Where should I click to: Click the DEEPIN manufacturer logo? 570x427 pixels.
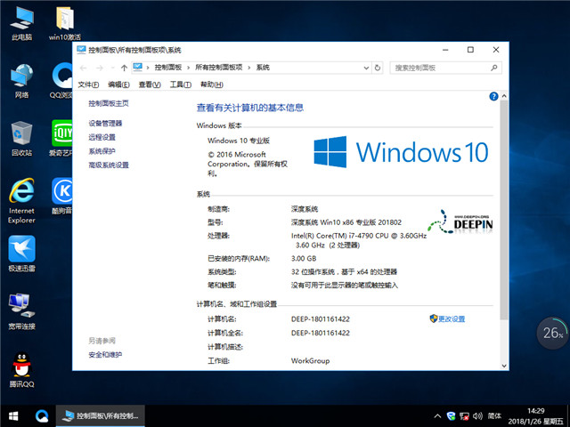coord(460,222)
